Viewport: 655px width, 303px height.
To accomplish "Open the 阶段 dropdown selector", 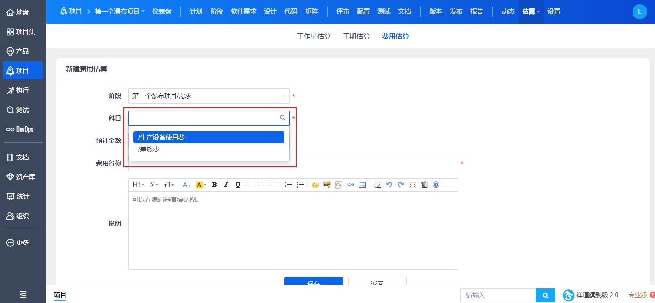I will (209, 96).
